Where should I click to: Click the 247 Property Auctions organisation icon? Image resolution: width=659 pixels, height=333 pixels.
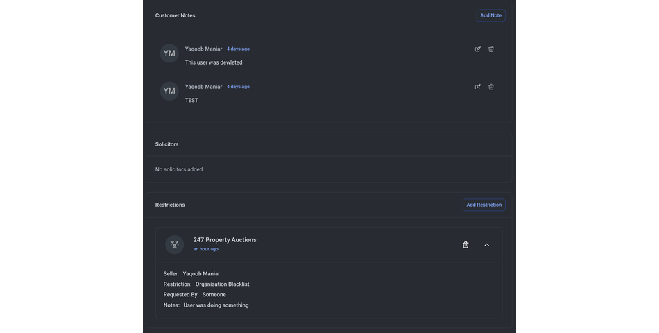tap(174, 244)
